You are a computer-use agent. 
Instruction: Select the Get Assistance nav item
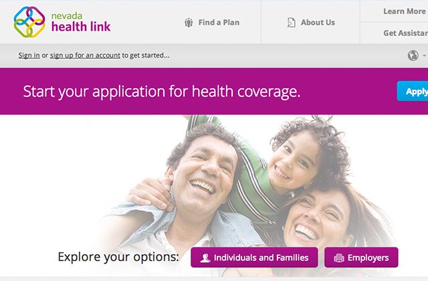click(406, 33)
